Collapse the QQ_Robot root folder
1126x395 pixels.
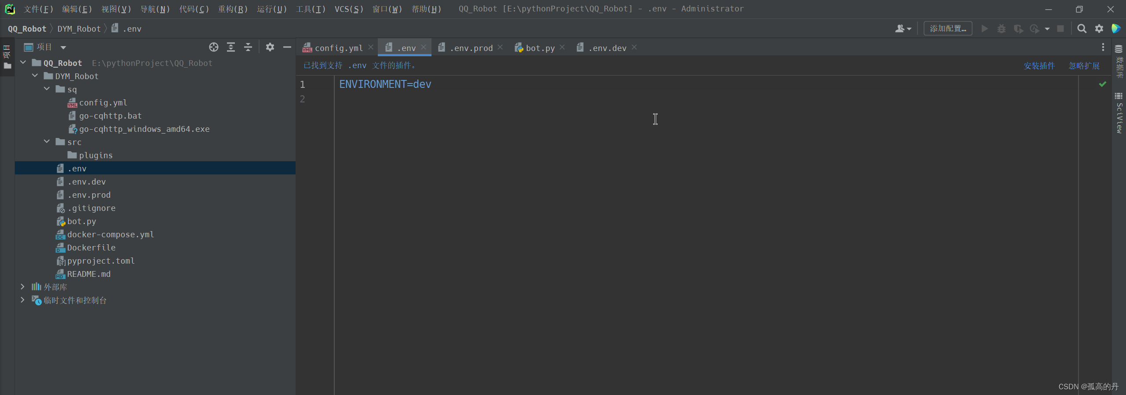(x=23, y=63)
